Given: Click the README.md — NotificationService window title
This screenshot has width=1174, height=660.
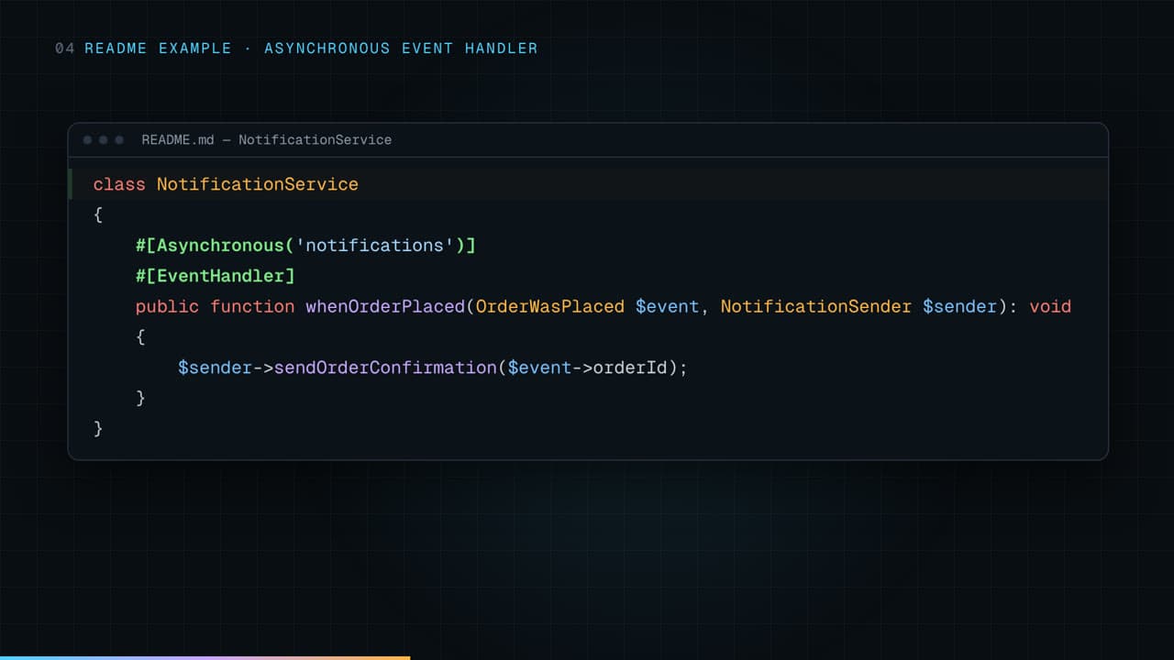Looking at the screenshot, I should tap(266, 140).
